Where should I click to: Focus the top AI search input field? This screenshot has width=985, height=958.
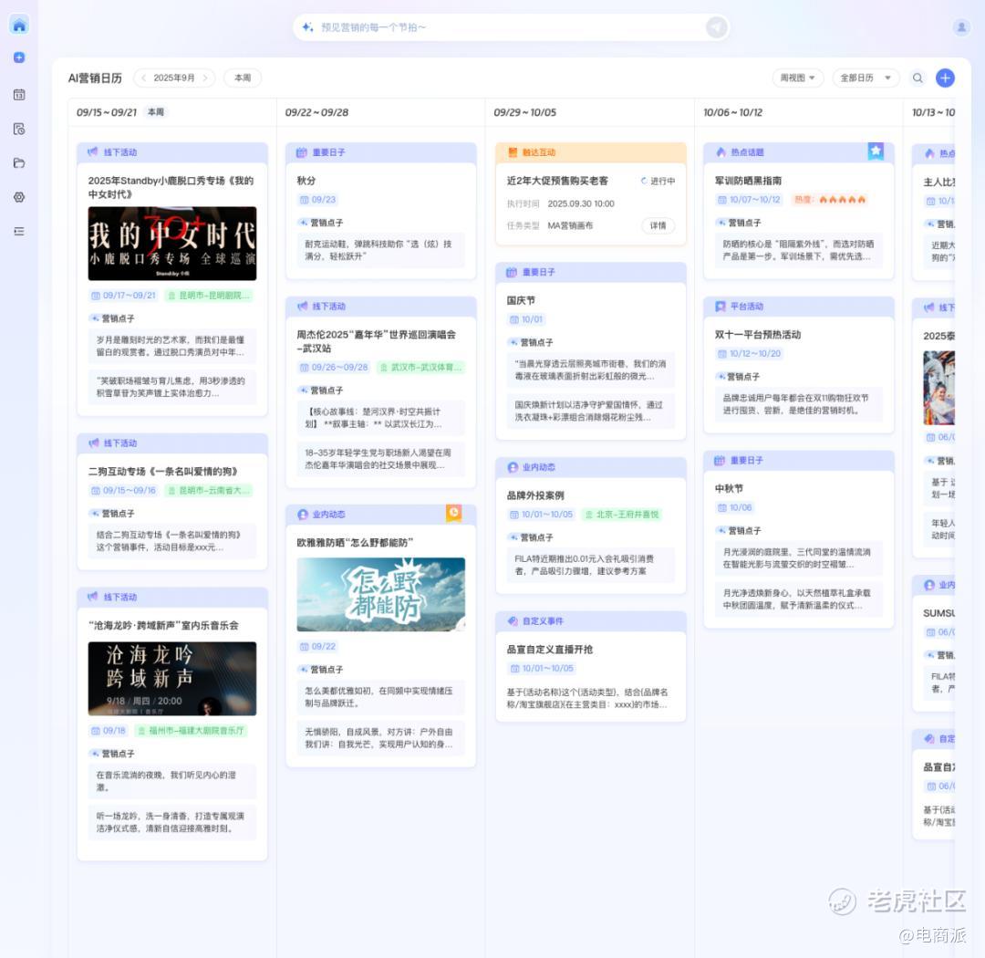tap(510, 27)
